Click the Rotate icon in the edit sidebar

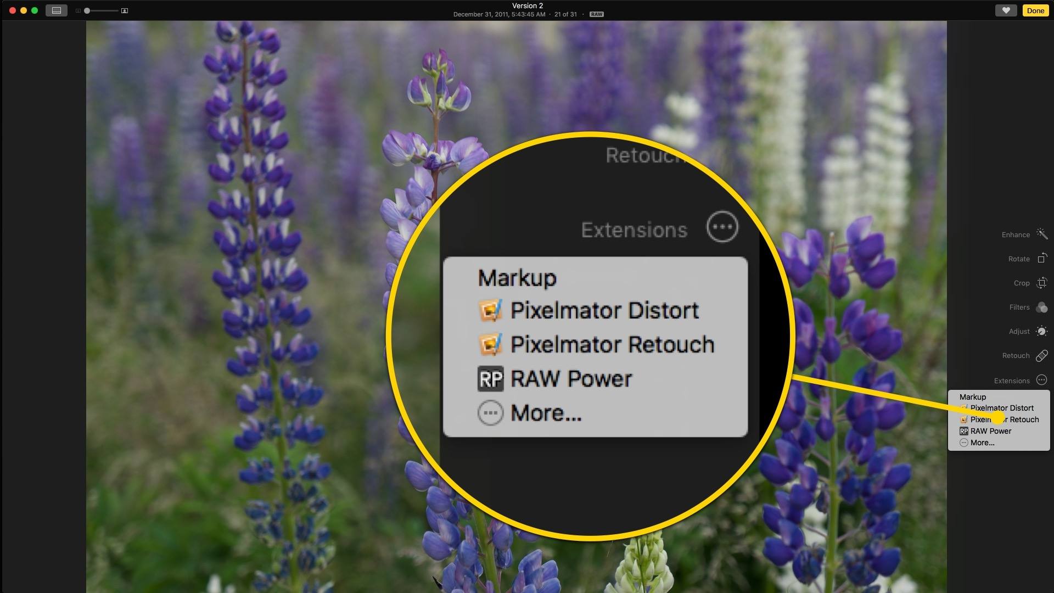click(1041, 258)
